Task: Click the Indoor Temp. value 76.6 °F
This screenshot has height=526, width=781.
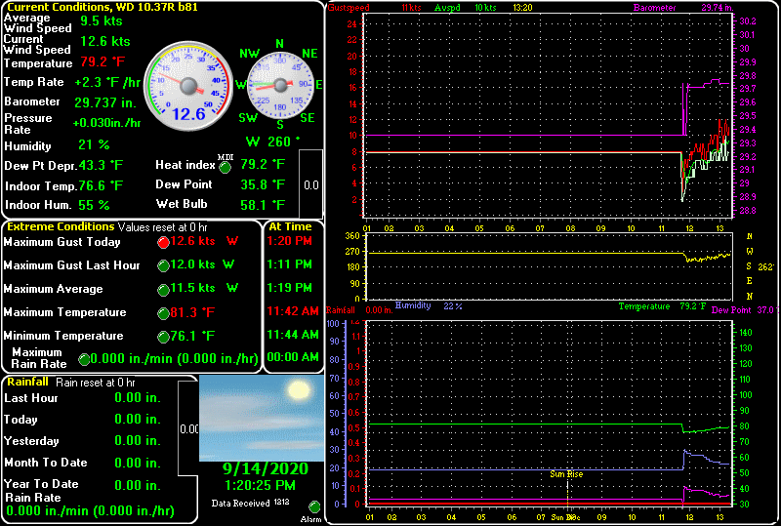Action: [101, 185]
